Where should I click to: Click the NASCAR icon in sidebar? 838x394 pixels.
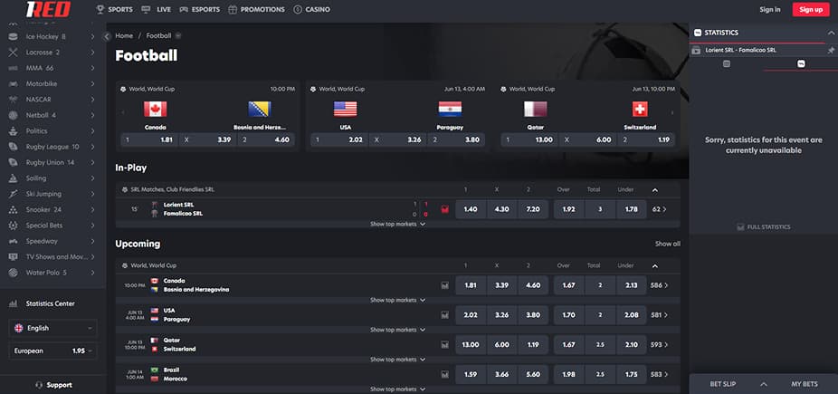point(14,100)
